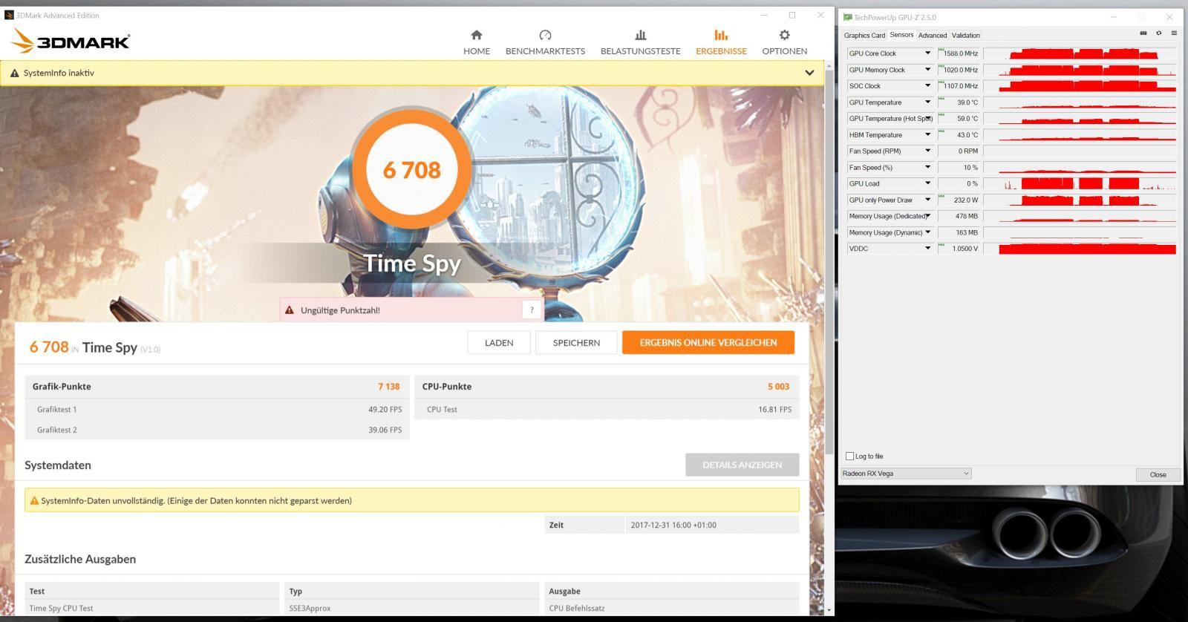The width and height of the screenshot is (1188, 622).
Task: Switch to Advanced tab in GPU-Z
Action: tap(933, 35)
